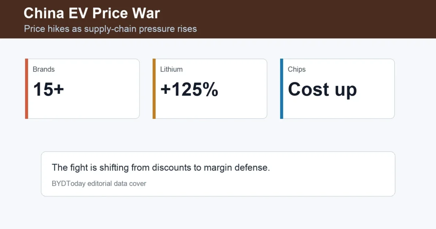The image size is (436, 229).
Task: Select the Chips label text
Action: tap(297, 69)
